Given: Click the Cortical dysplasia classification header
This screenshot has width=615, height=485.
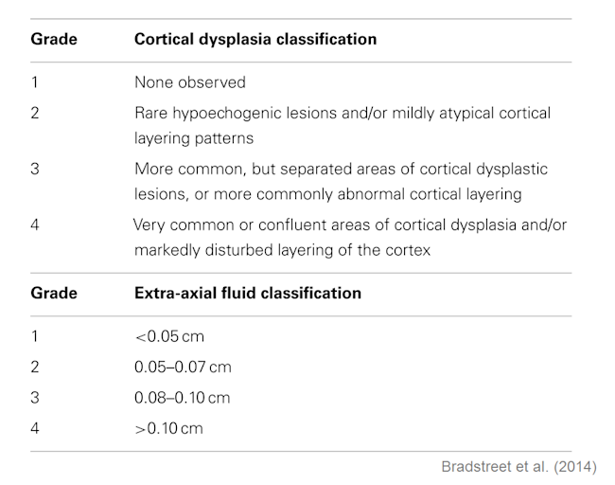Looking at the screenshot, I should coord(255,39).
